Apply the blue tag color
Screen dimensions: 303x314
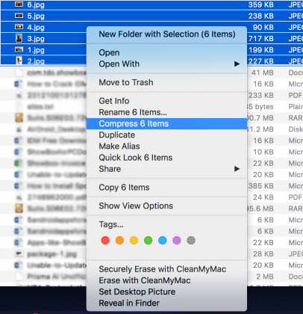[163, 241]
